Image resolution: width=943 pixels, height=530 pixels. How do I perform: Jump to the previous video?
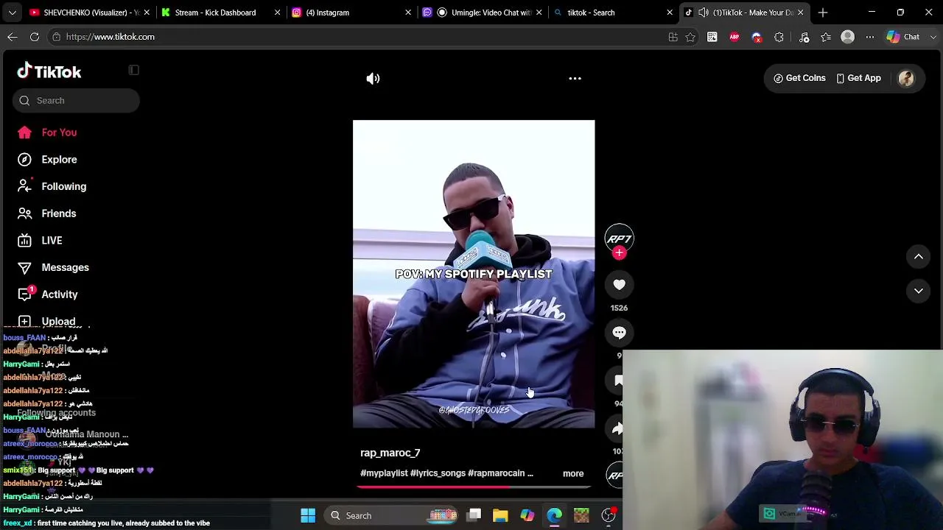pos(919,257)
